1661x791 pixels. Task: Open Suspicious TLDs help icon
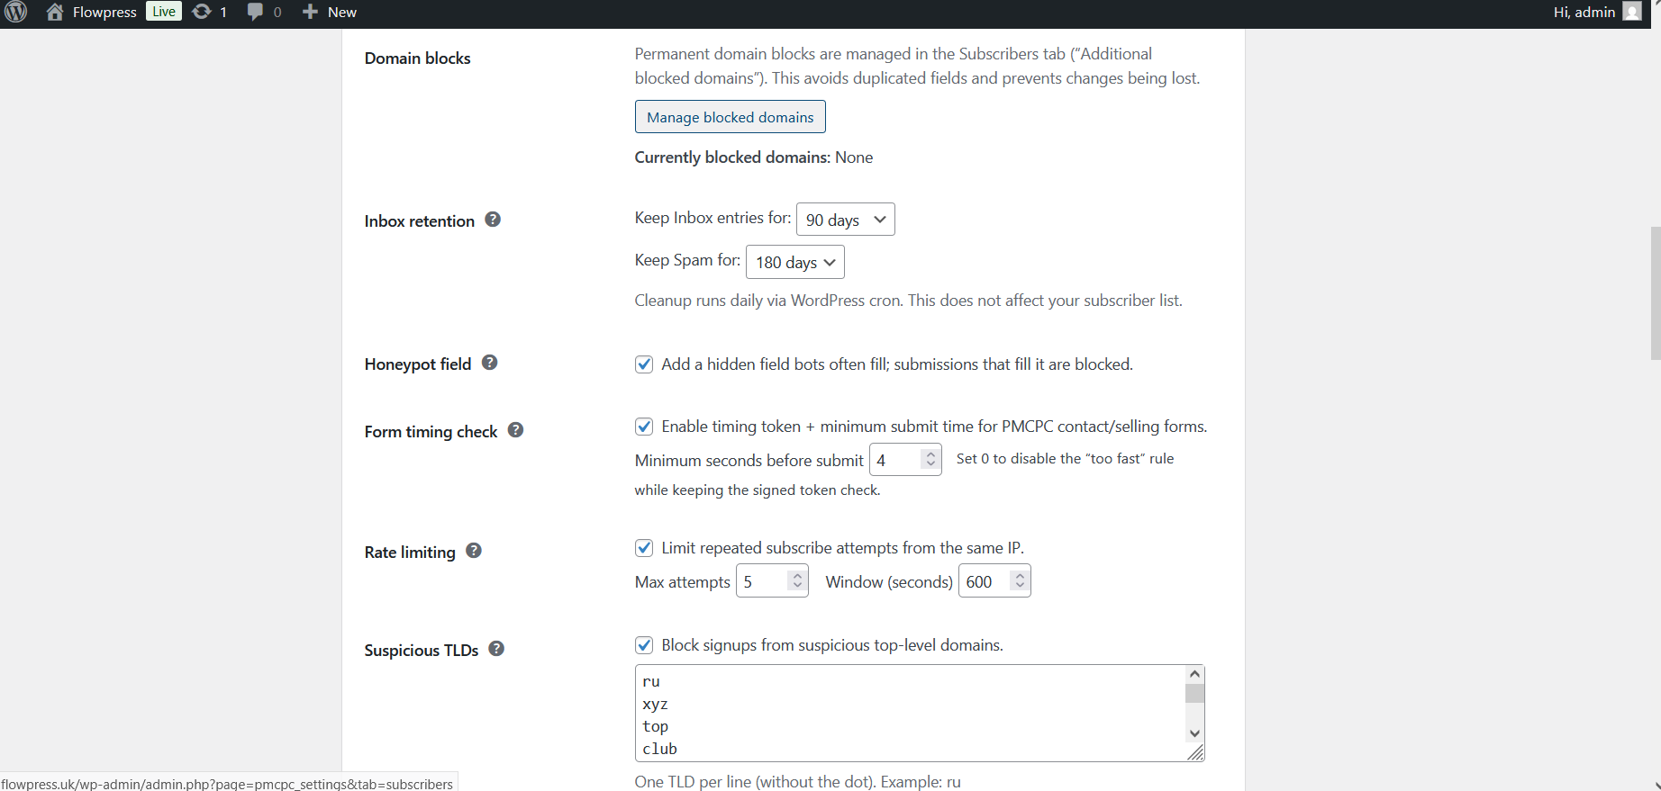click(x=496, y=649)
